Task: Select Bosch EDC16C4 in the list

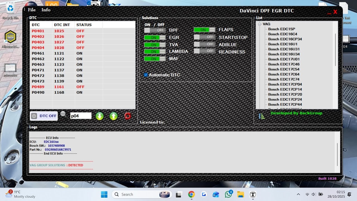Action: pyautogui.click(x=283, y=34)
